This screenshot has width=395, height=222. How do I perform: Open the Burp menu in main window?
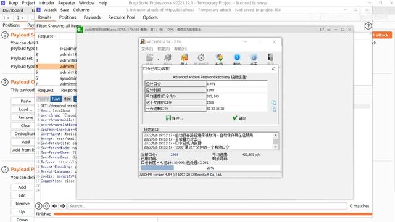13,3
